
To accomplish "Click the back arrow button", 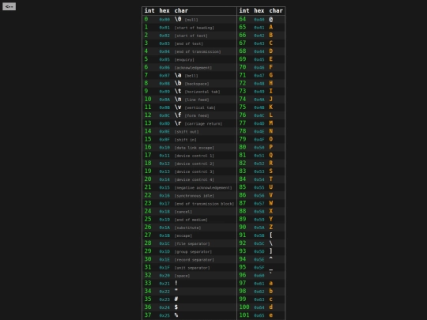I will coord(9,6).
